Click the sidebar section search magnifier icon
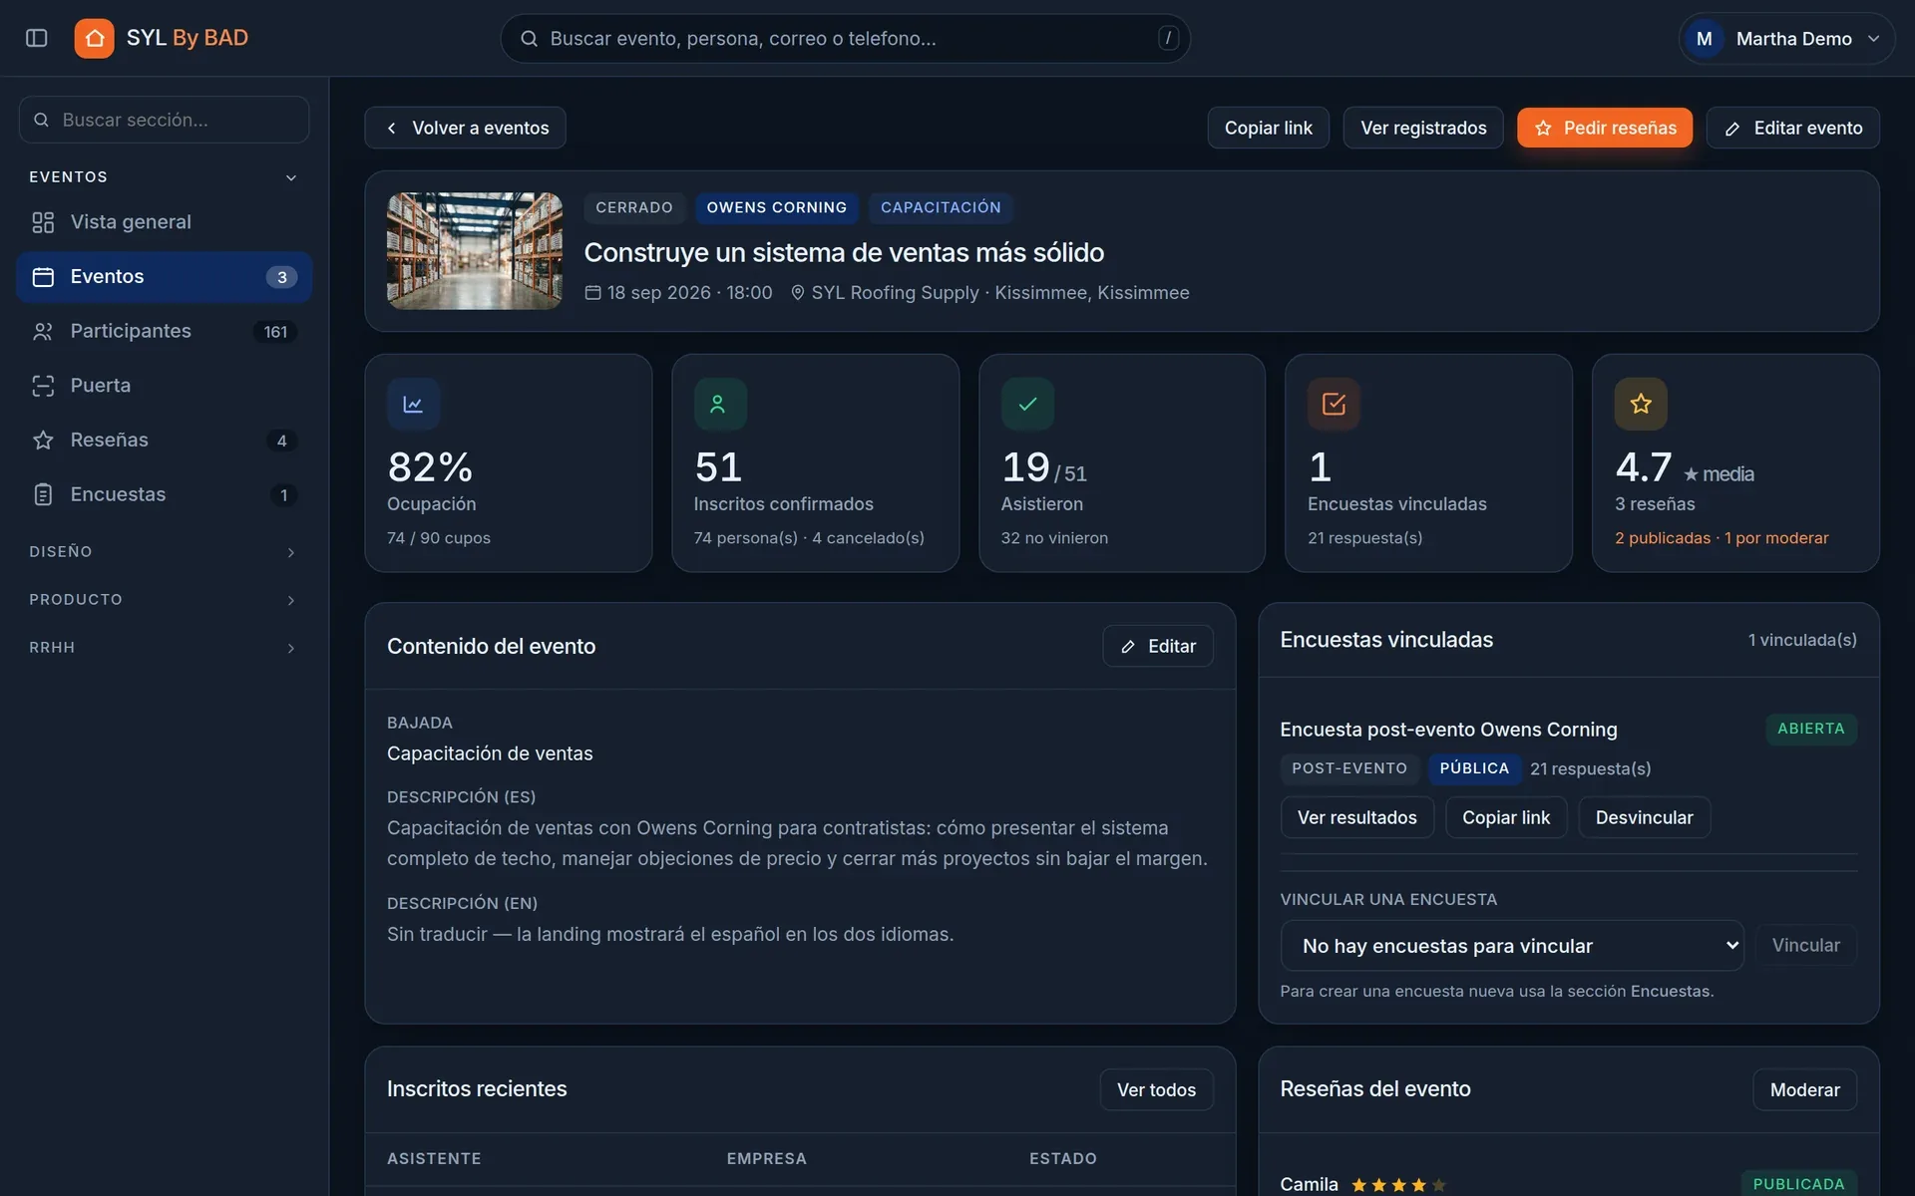1915x1196 pixels. coord(41,120)
